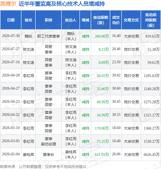Click the 日期 column header
This screenshot has width=161, height=169.
click(x=11, y=20)
